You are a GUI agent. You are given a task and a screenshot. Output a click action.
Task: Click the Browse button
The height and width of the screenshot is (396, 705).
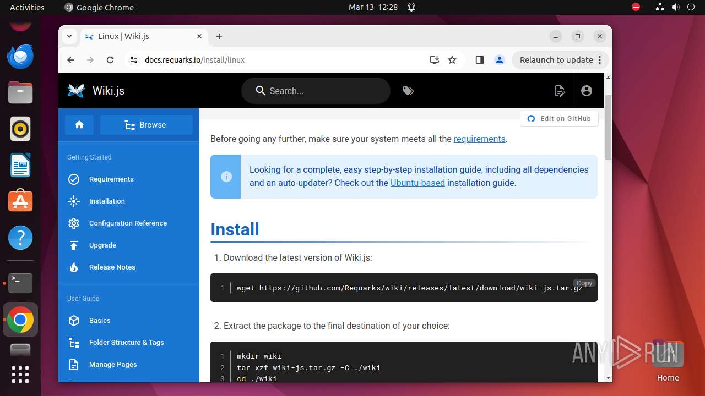[147, 125]
